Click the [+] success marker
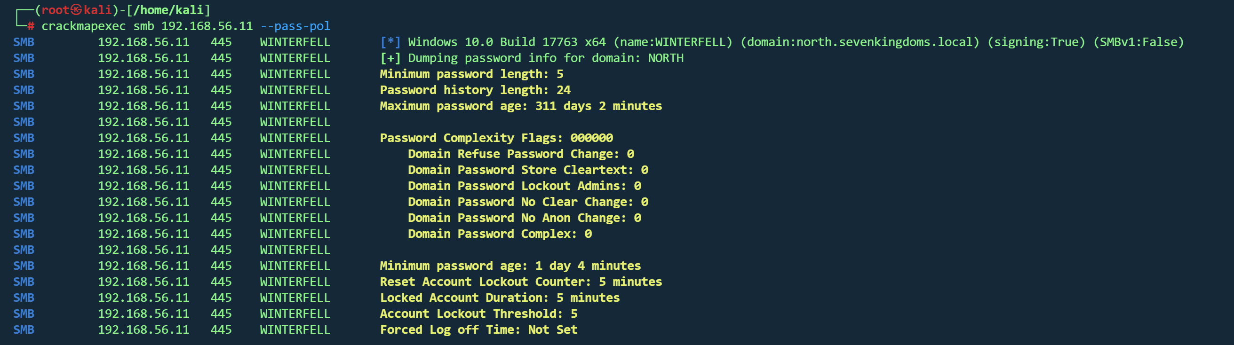The image size is (1234, 345). point(390,58)
